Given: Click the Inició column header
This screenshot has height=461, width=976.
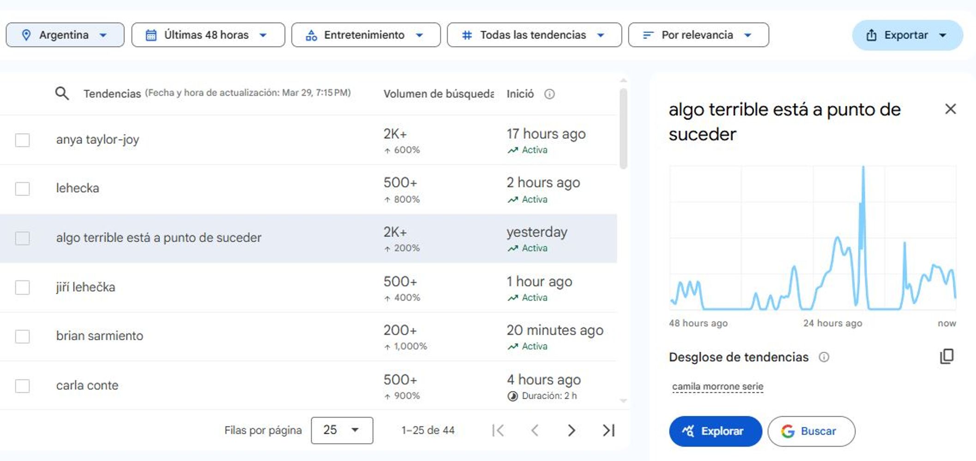Looking at the screenshot, I should pyautogui.click(x=520, y=94).
